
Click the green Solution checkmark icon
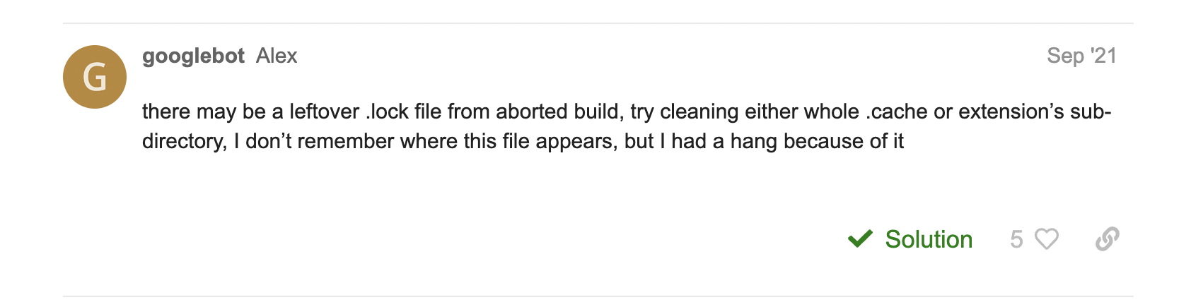point(860,239)
